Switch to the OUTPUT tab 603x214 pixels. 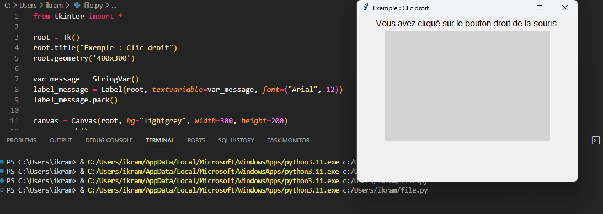61,140
